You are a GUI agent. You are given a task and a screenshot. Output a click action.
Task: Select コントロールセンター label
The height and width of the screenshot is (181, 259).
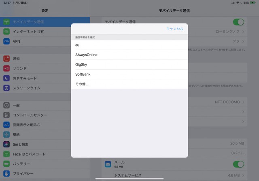30,115
